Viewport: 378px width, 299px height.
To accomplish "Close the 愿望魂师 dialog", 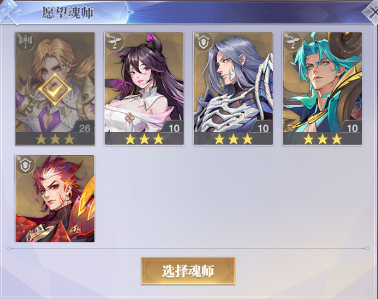I will 371,12.
